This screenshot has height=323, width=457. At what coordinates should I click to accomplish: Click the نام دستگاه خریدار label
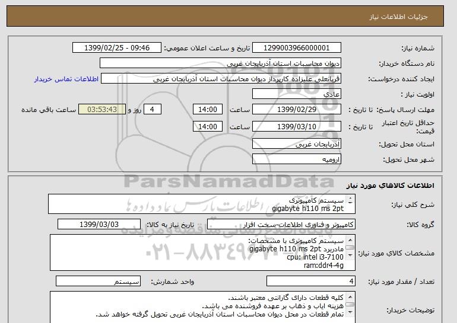pyautogui.click(x=407, y=63)
